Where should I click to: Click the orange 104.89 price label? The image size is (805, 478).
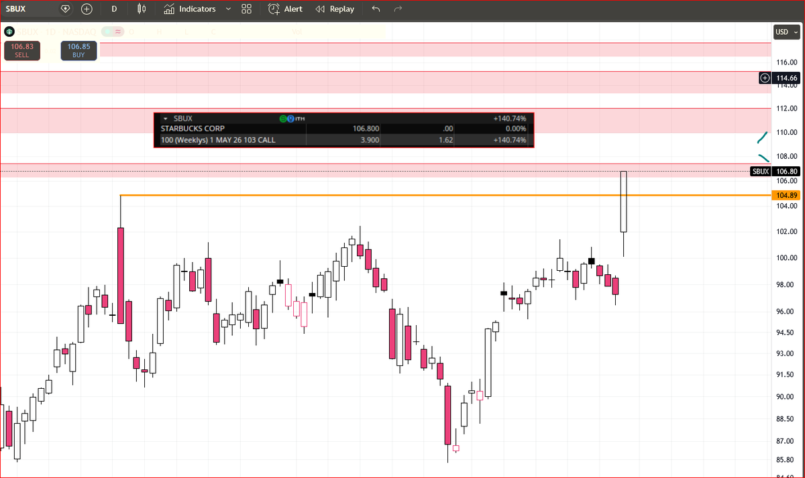pyautogui.click(x=786, y=195)
